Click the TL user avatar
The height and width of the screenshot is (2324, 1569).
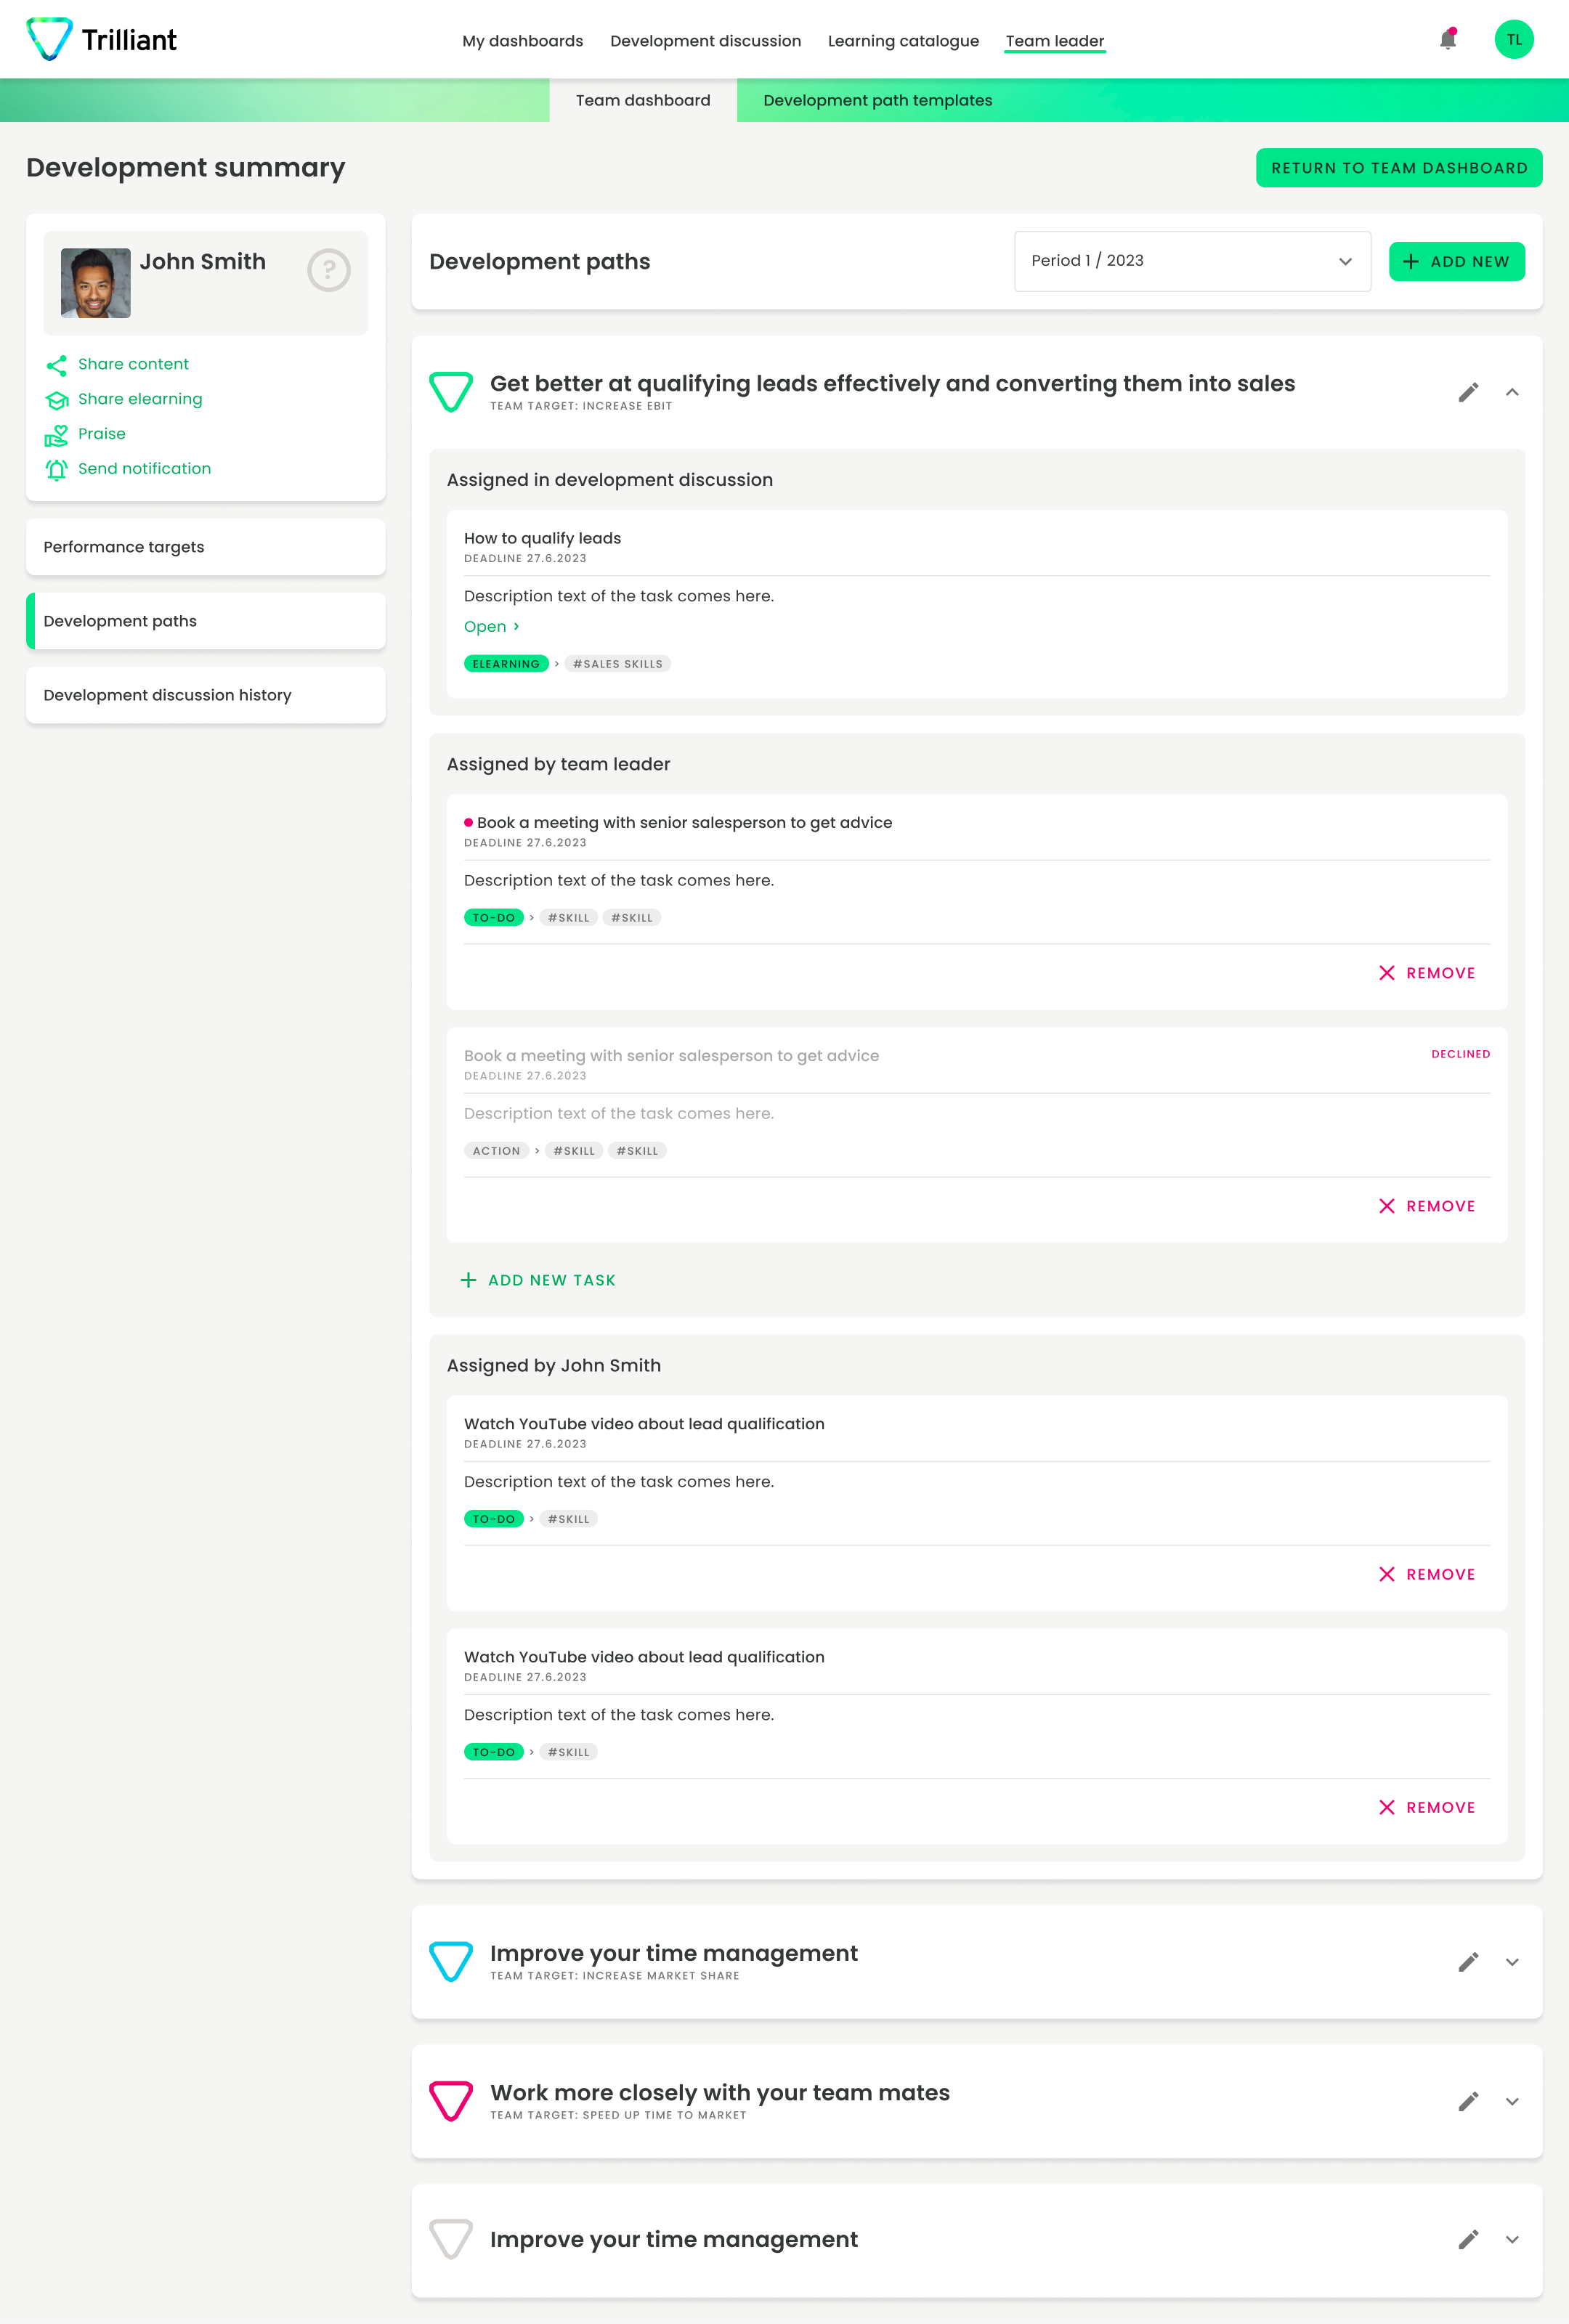coord(1513,40)
